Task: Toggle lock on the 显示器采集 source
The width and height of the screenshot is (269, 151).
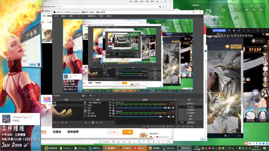Action: pyautogui.click(x=113, y=116)
